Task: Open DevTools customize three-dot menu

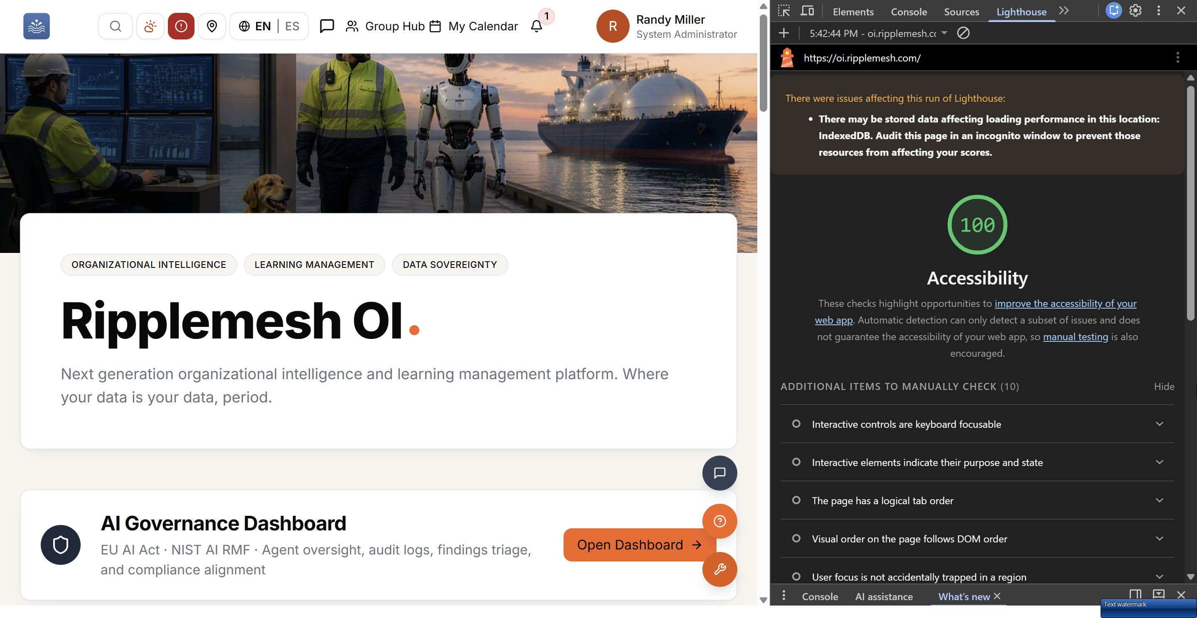Action: coord(1158,11)
